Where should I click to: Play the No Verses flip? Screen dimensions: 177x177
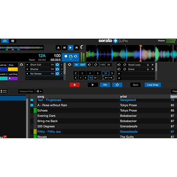click(27, 74)
